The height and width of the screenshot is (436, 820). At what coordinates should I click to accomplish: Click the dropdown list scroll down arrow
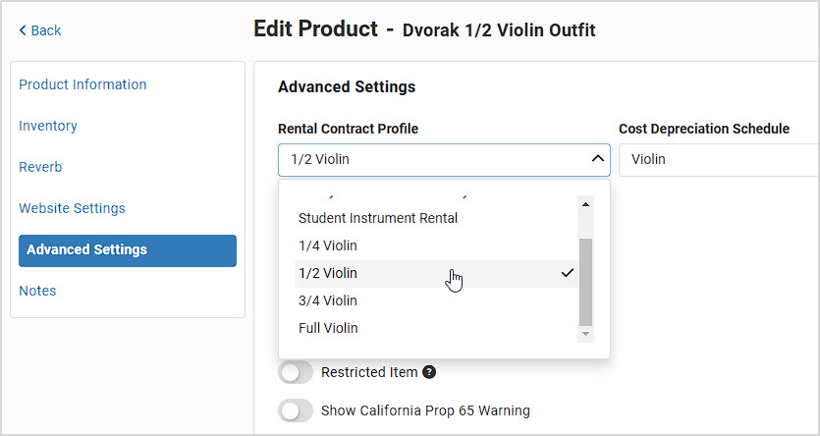coord(585,334)
